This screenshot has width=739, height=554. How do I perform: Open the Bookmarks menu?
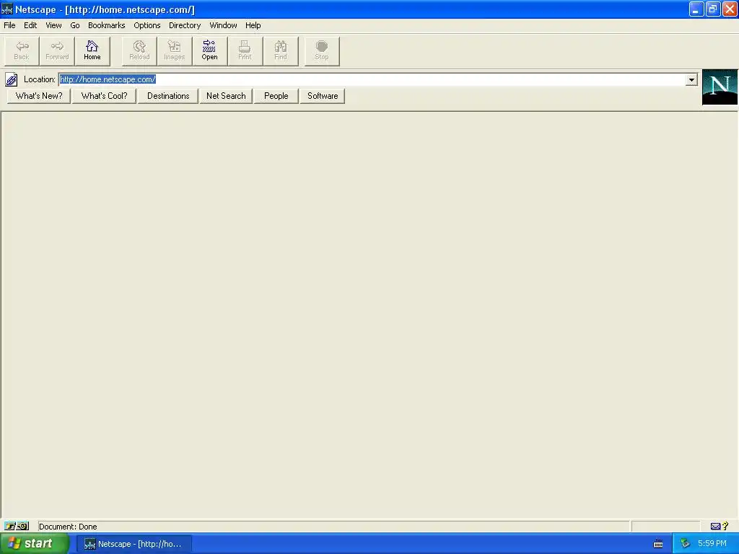(x=107, y=25)
